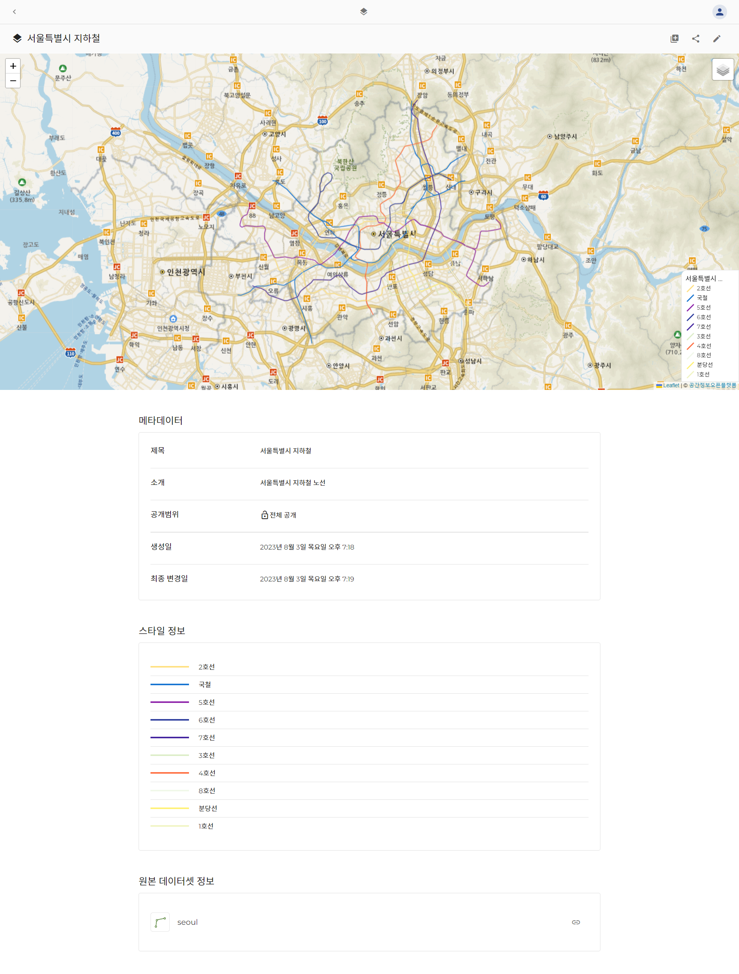Click the seoul dataset link icon

pos(575,922)
